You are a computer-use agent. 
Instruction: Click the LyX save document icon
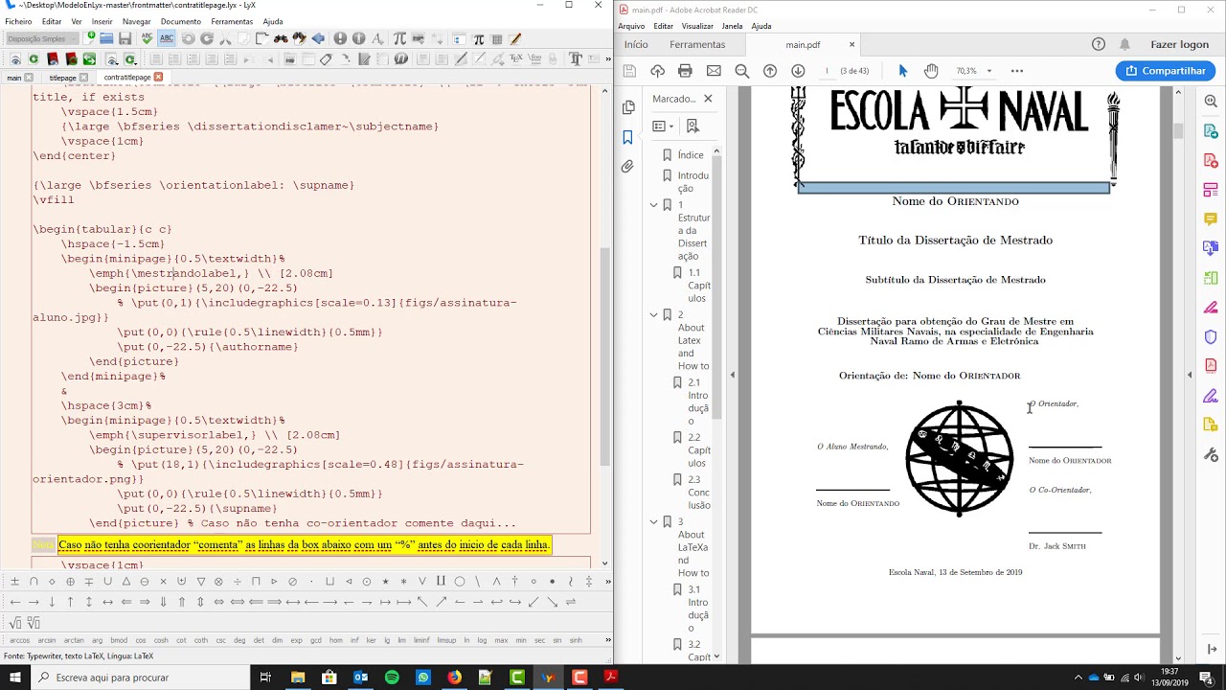point(125,38)
